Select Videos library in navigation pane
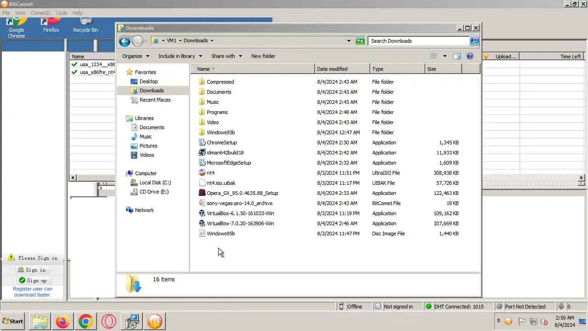The width and height of the screenshot is (588, 331). (147, 155)
